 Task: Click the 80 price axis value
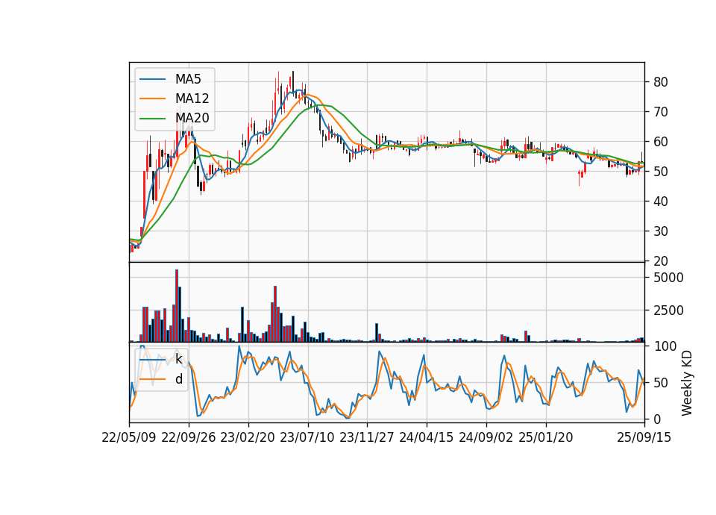[661, 82]
